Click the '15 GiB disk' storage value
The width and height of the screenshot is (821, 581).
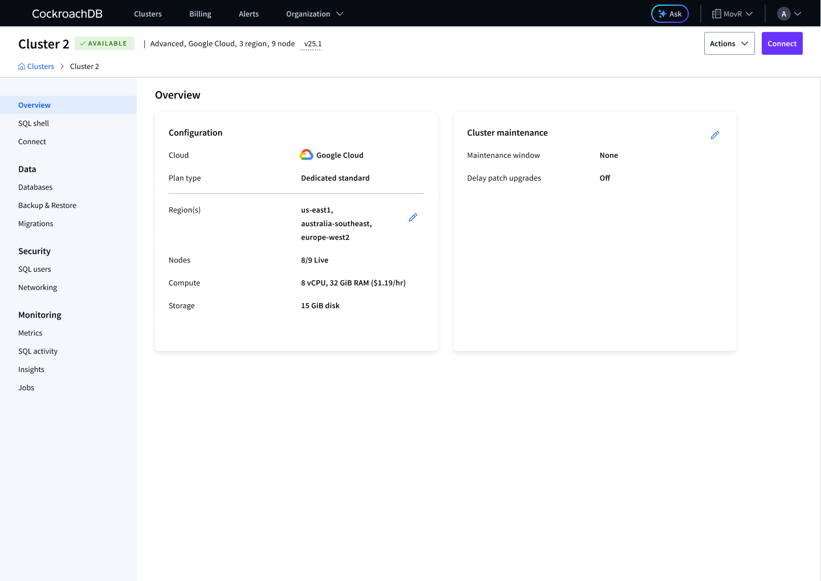pos(320,306)
